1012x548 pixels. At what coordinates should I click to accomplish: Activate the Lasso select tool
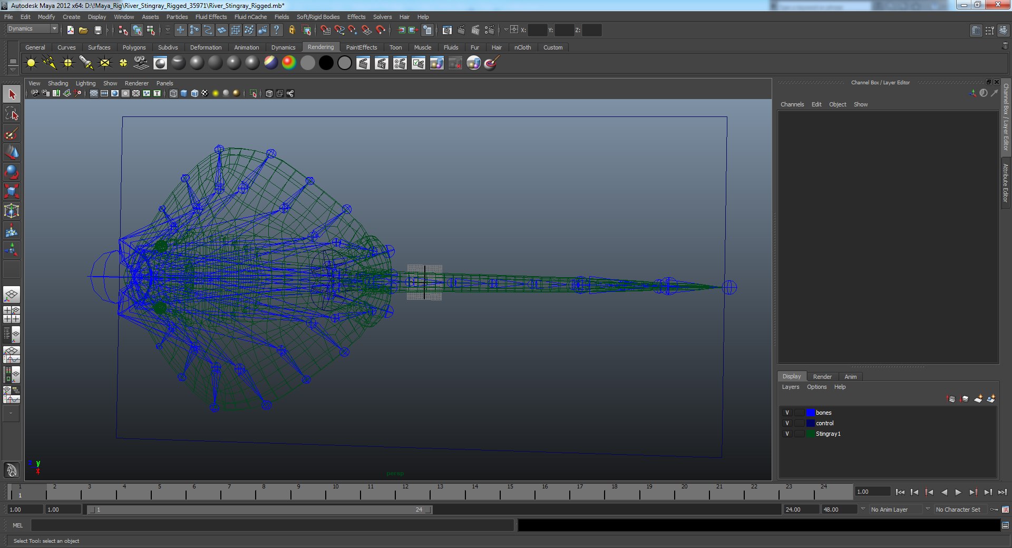pos(12,114)
